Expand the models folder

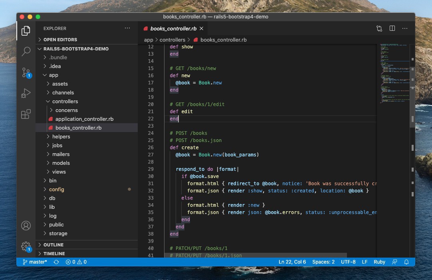(61, 163)
